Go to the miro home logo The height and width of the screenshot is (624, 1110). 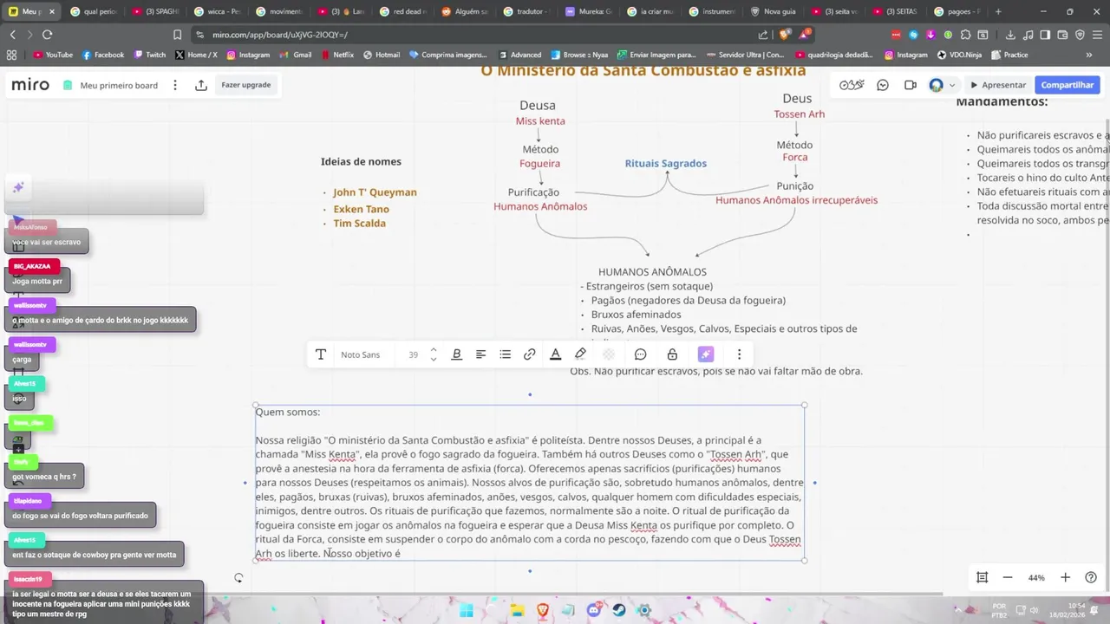click(x=30, y=85)
